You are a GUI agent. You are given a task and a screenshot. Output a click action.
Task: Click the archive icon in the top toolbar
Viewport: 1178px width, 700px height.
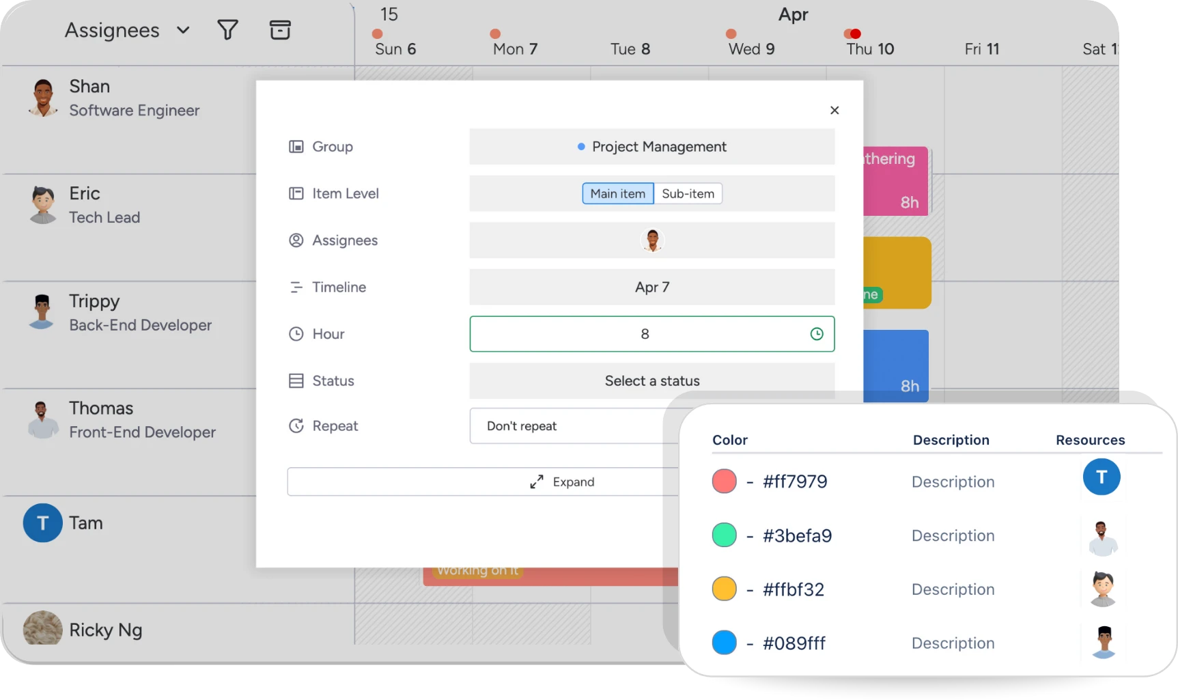pyautogui.click(x=280, y=29)
